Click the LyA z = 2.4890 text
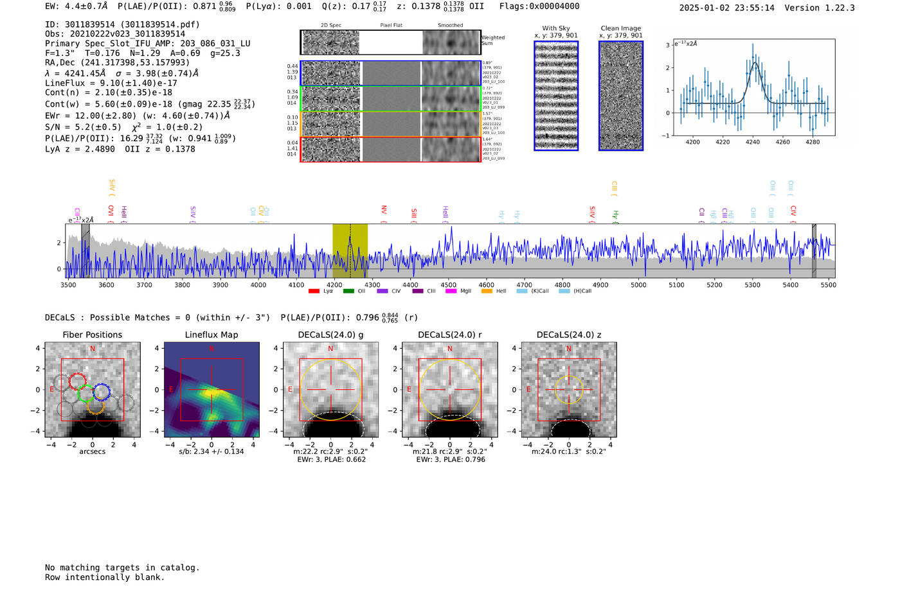 tap(80, 149)
